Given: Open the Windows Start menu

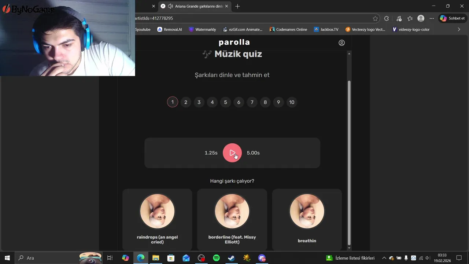Looking at the screenshot, I should [7, 258].
